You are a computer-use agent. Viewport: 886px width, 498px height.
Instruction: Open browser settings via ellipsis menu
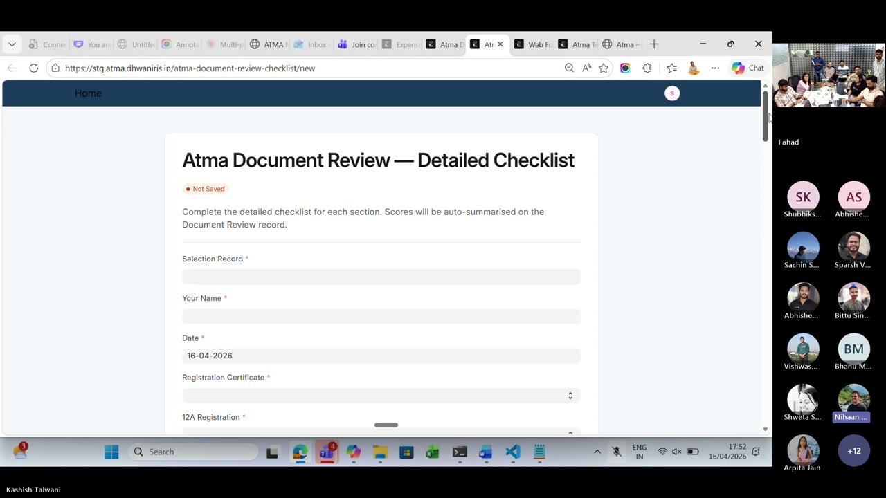tap(715, 68)
